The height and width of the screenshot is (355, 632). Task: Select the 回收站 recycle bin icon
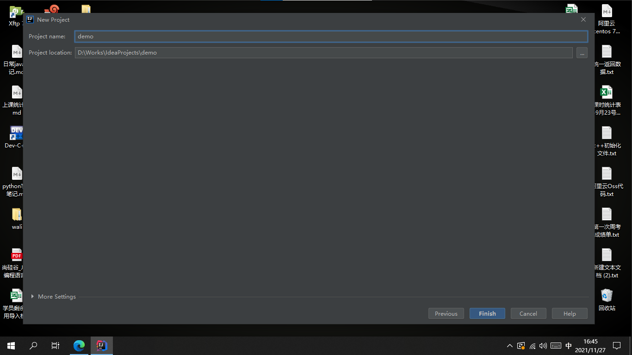[607, 300]
